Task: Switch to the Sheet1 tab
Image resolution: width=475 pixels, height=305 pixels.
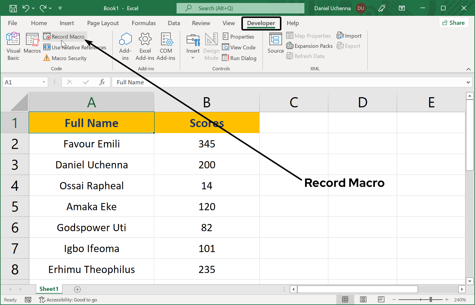Action: pyautogui.click(x=49, y=289)
